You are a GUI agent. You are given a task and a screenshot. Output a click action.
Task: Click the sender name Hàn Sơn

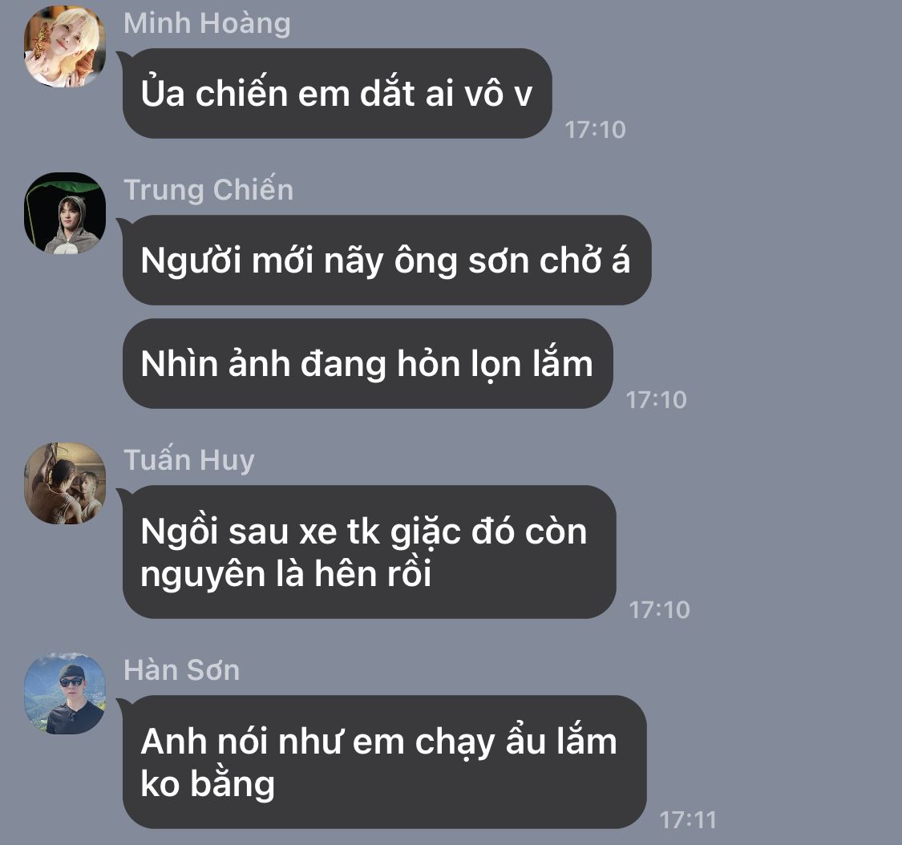(182, 670)
